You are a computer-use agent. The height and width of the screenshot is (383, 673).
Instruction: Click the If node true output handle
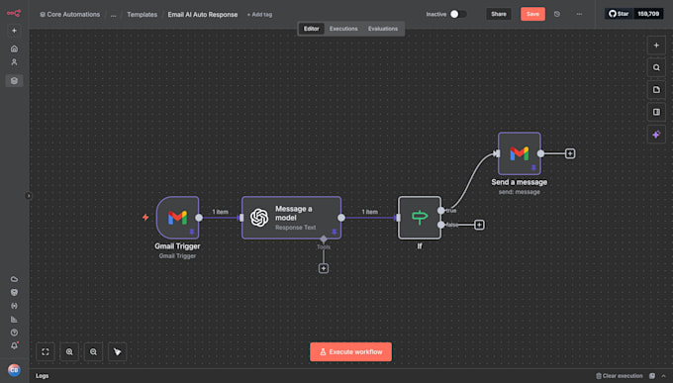[440, 211]
